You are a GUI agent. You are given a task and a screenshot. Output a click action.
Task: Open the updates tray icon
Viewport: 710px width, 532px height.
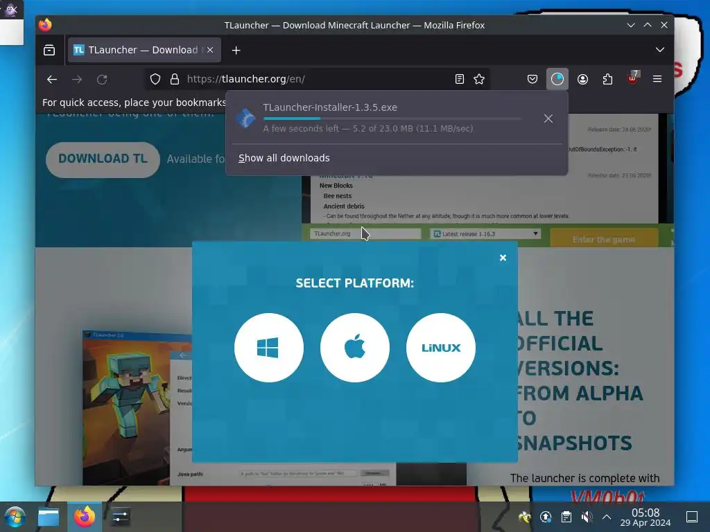click(546, 517)
